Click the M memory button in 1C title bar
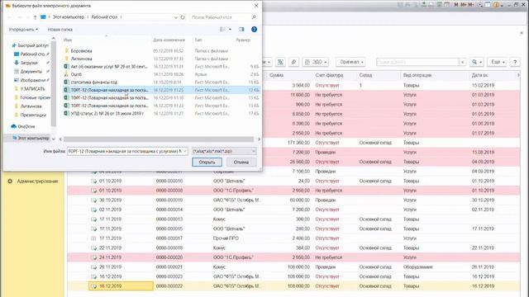 456,5
